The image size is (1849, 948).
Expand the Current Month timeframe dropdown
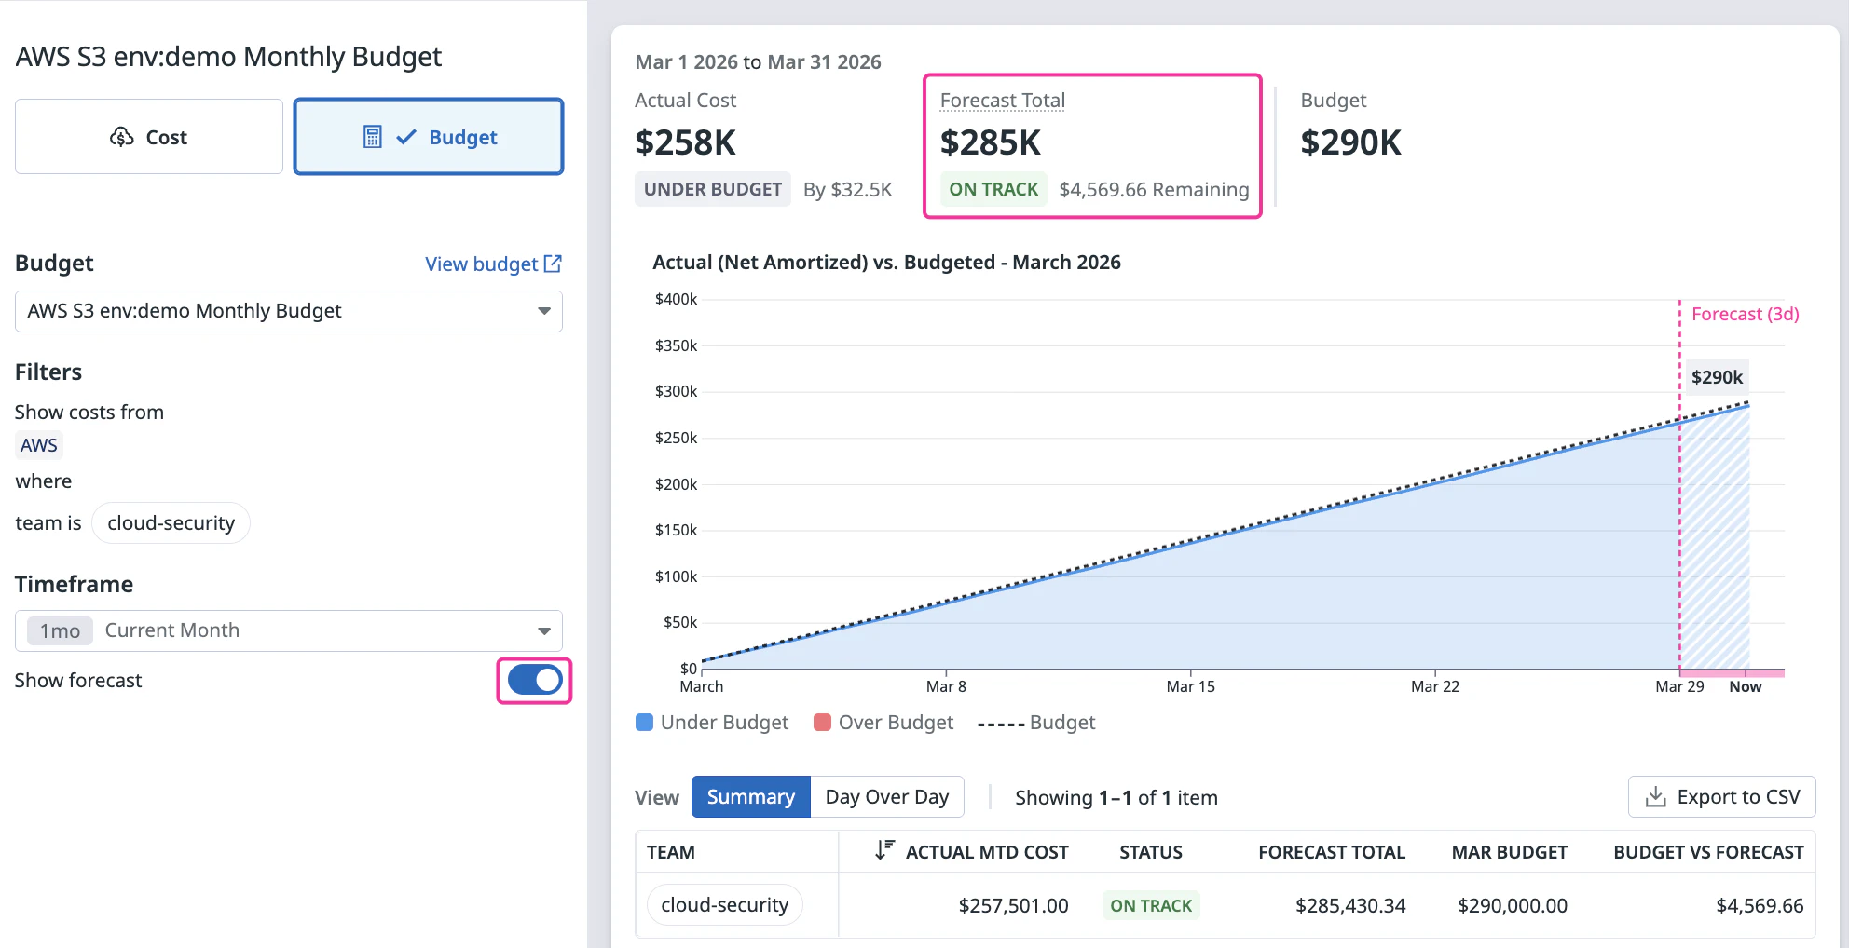pyautogui.click(x=543, y=631)
